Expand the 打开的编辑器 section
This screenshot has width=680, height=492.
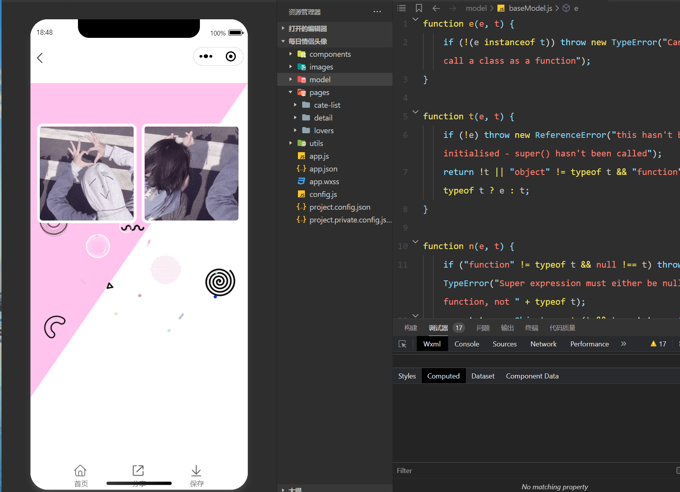click(283, 29)
